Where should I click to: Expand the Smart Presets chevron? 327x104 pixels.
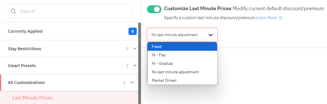(x=135, y=66)
